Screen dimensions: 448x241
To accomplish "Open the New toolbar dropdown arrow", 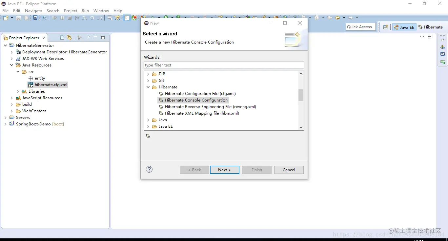I will [12, 18].
